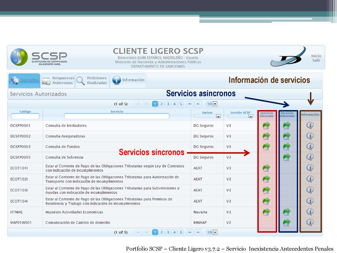Launch synchronous service for DCSFP0003 Consulta de Fondos
This screenshot has width=337, height=253.
pyautogui.click(x=266, y=147)
